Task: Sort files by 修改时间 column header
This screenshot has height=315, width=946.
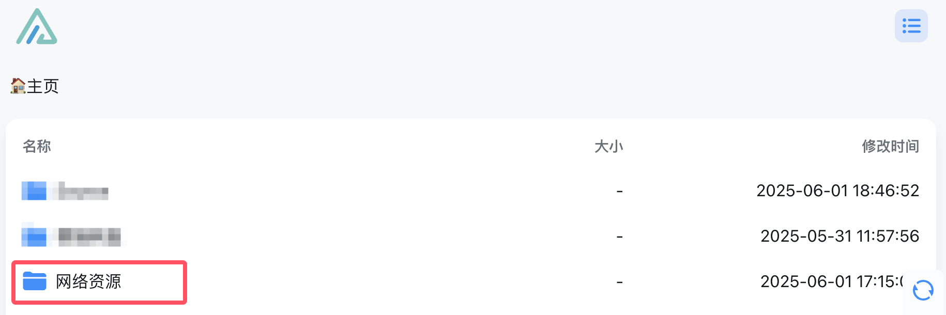Action: point(890,146)
